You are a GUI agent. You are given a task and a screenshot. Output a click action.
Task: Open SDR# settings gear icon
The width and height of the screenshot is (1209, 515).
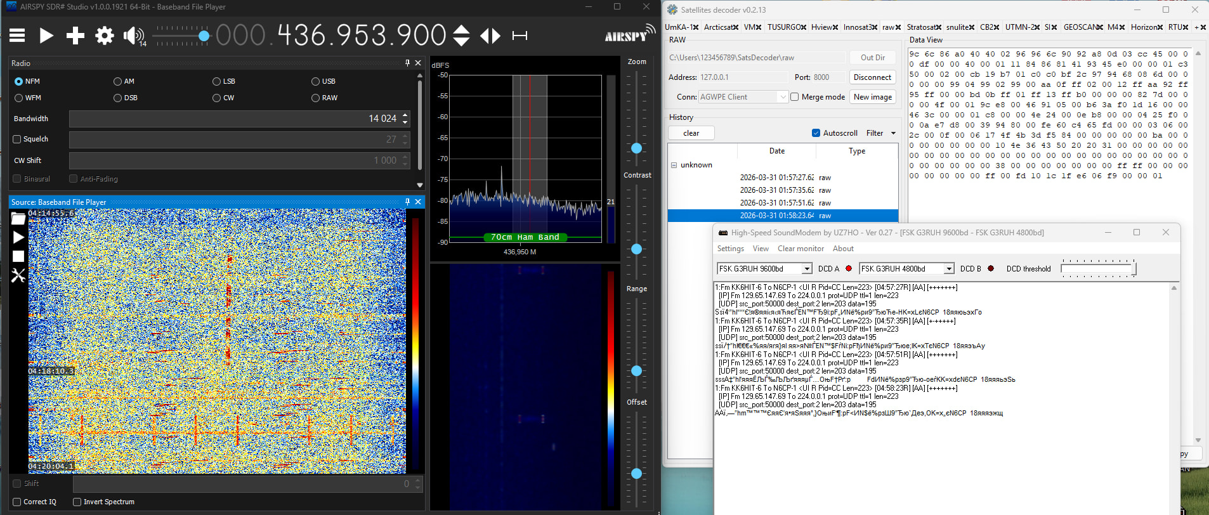104,36
